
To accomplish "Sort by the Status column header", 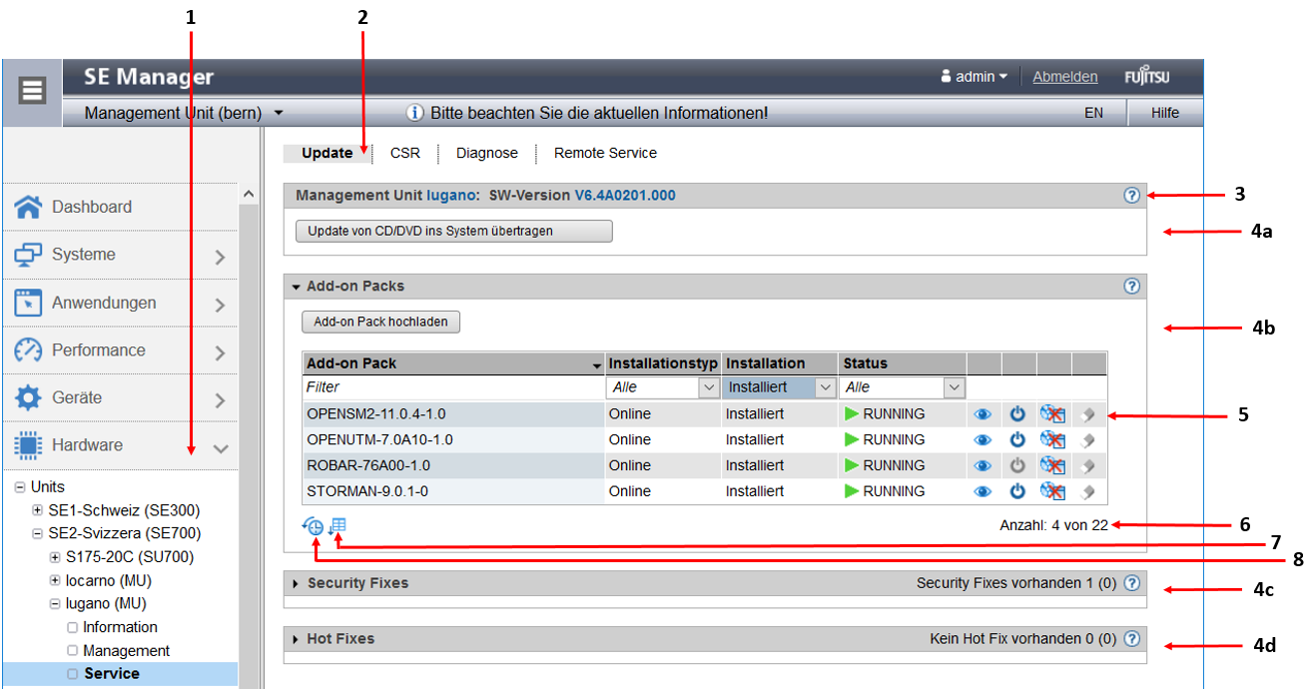I will pos(903,363).
